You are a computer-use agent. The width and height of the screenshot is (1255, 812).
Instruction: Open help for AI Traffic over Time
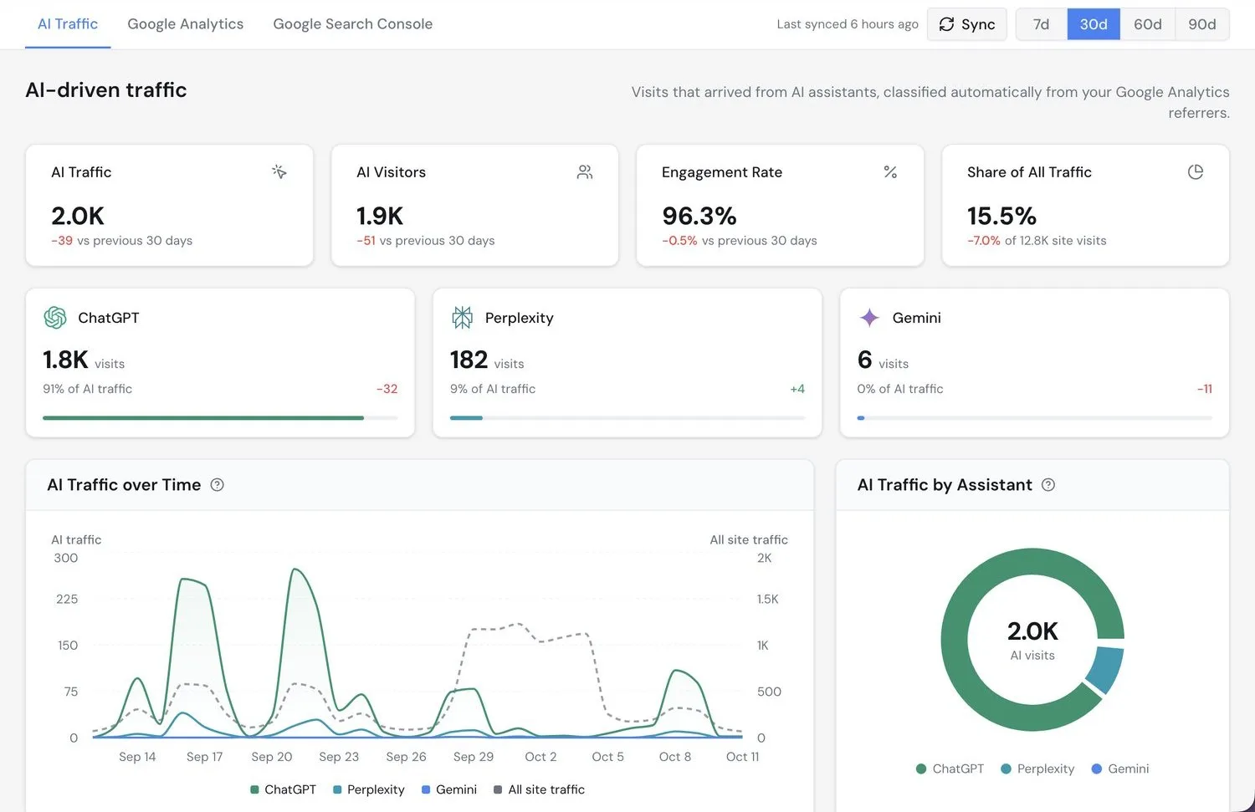[218, 485]
